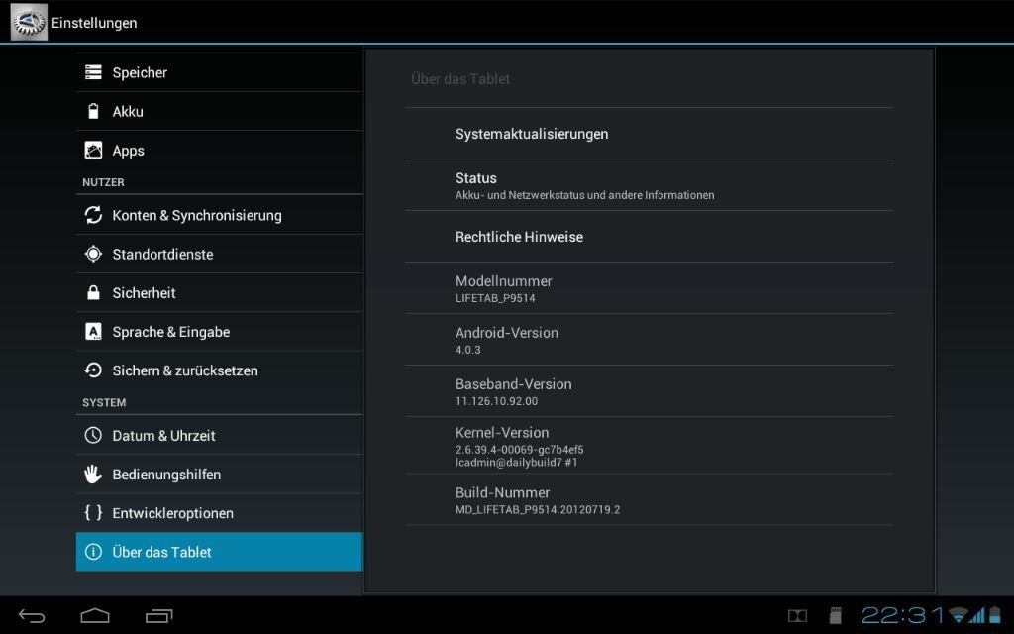
Task: Open Apps settings
Action: click(x=219, y=151)
